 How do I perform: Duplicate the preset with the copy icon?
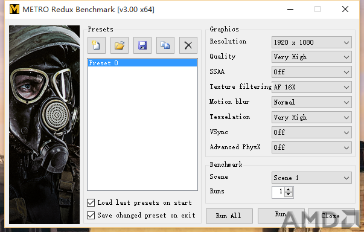coord(165,45)
